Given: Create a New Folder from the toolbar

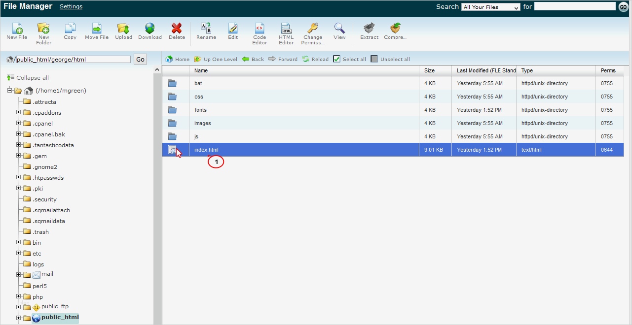Looking at the screenshot, I should 43,33.
